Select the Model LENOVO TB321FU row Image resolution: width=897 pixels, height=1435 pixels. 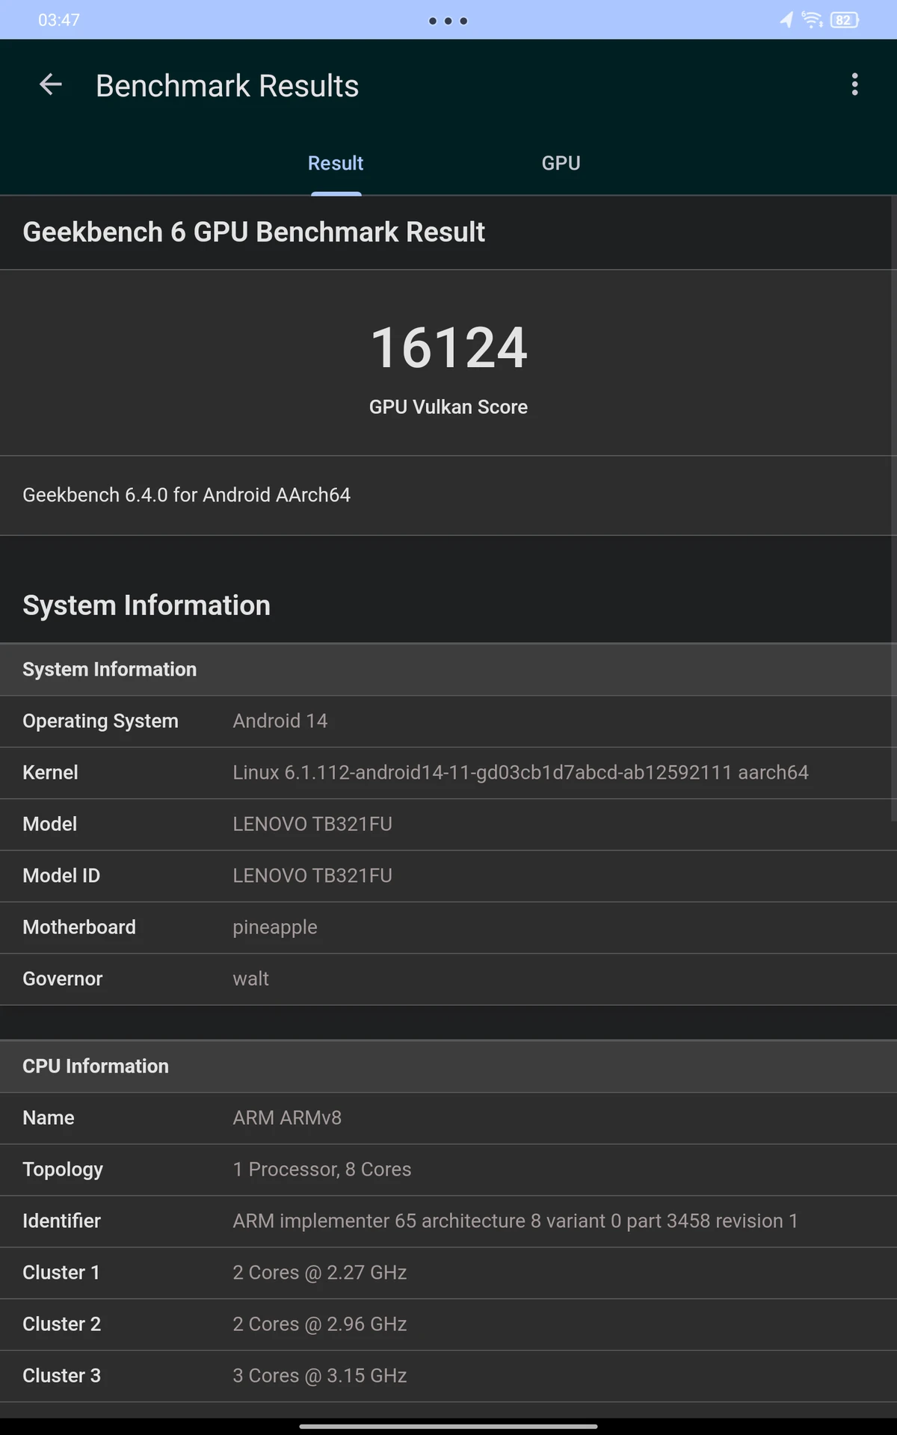[449, 824]
